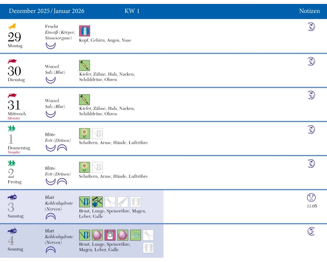Screen dimensions: 327x262
Task: Select day number 29 Montag
Action: (x=14, y=38)
